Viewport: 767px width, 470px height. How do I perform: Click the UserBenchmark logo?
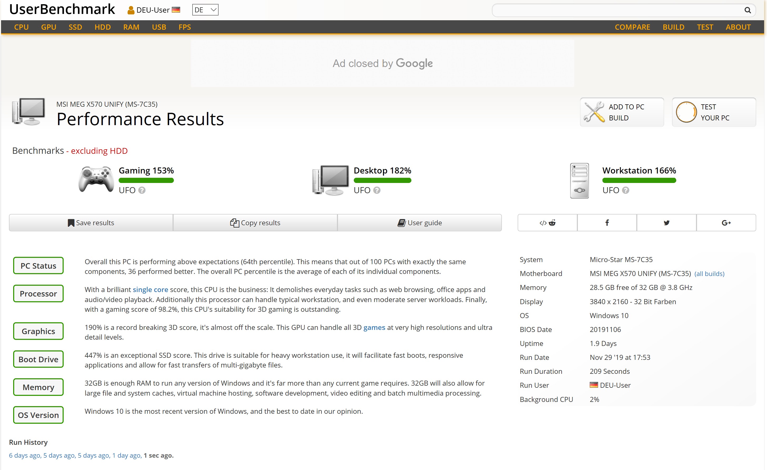[62, 9]
